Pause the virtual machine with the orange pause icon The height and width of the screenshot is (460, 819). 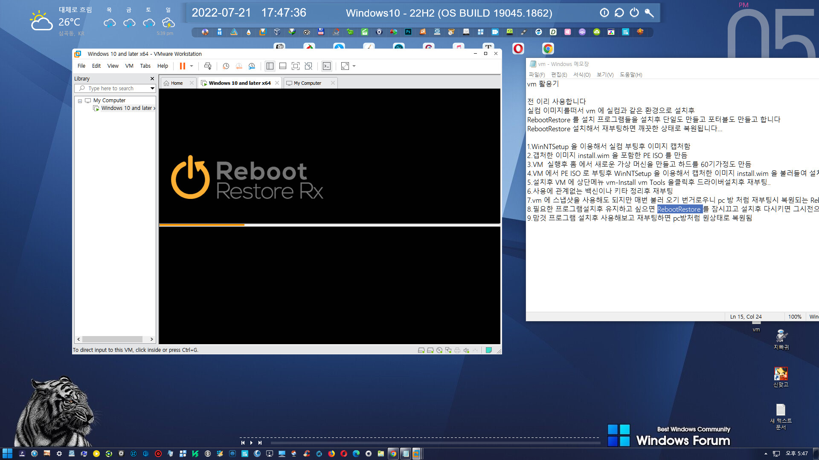click(182, 66)
